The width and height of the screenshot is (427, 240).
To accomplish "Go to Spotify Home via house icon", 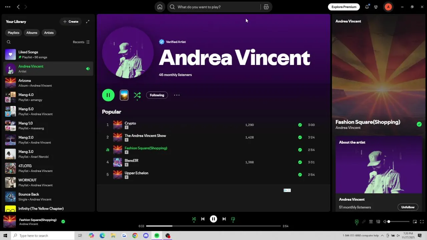I will [x=160, y=7].
